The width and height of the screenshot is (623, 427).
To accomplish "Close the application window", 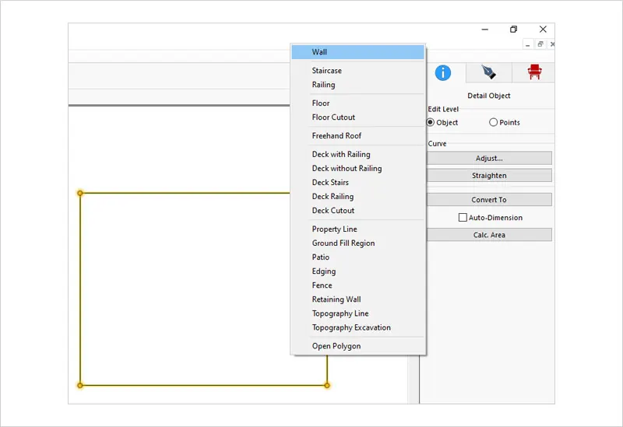I will 543,30.
